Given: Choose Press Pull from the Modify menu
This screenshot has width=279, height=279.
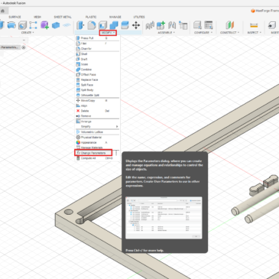Looking at the screenshot, I should (97, 38).
